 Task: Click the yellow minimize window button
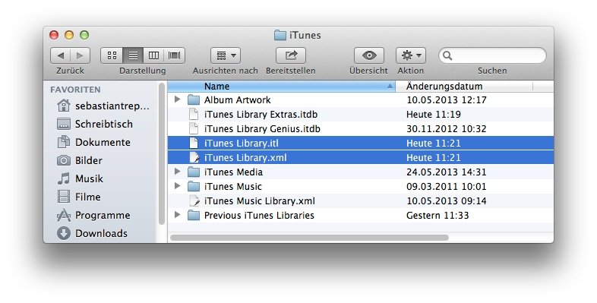pos(69,35)
